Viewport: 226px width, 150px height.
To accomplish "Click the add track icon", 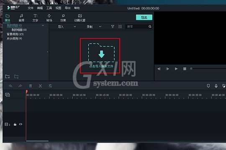I will click(x=8, y=95).
